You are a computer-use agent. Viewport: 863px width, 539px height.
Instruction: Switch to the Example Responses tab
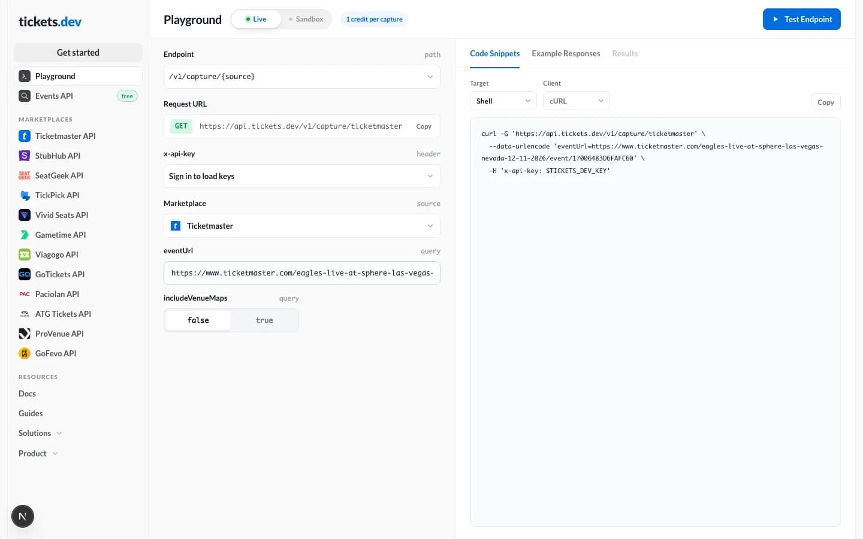pos(566,53)
